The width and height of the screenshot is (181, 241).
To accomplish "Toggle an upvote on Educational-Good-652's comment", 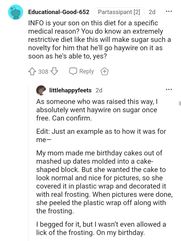I will click(33, 71).
